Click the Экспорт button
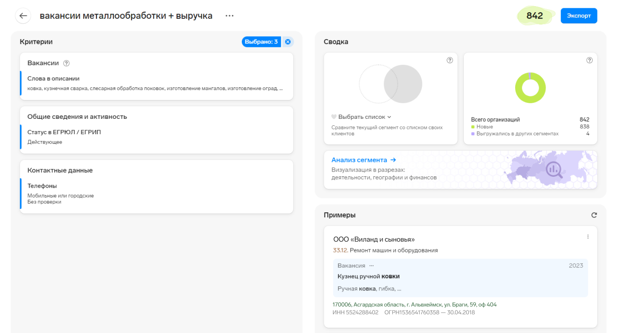 (x=579, y=16)
